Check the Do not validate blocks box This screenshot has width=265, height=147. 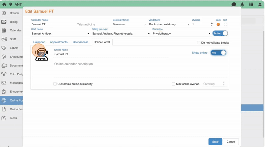[199, 43]
